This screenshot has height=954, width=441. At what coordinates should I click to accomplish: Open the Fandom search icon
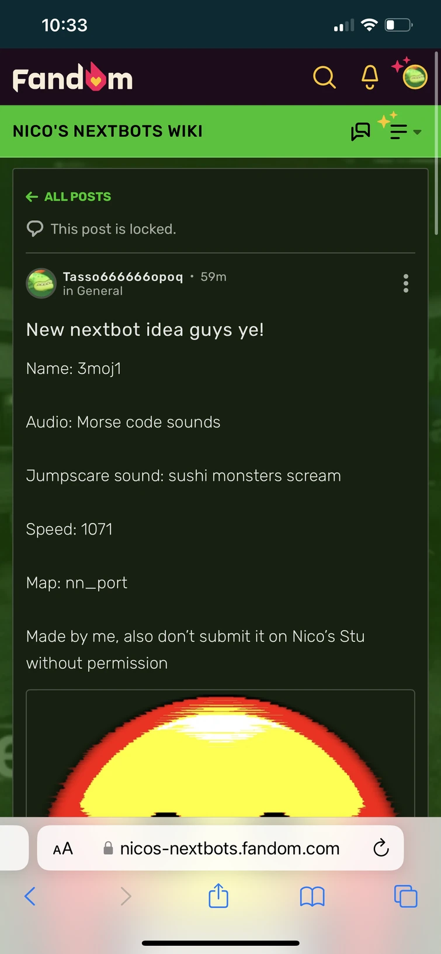(x=324, y=77)
